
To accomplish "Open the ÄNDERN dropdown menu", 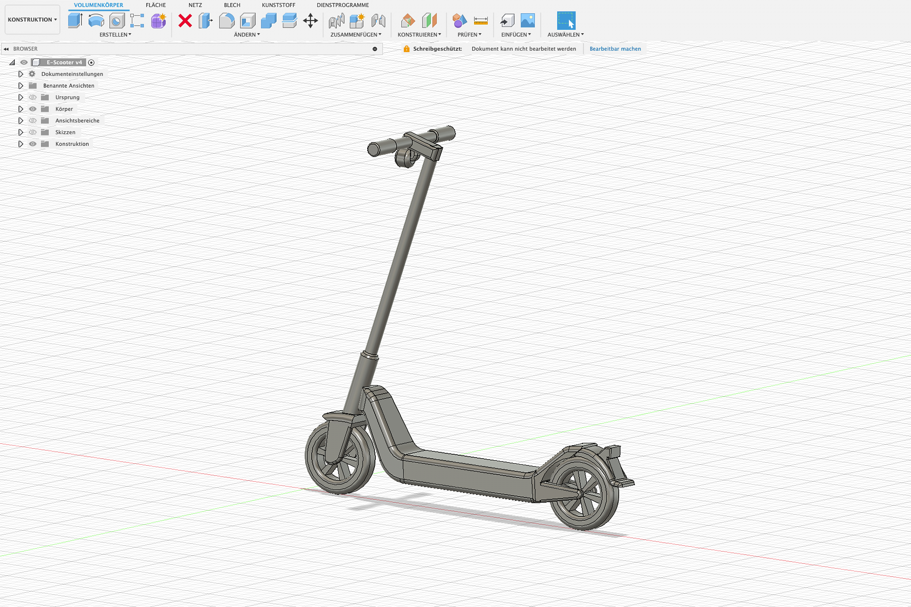I will point(247,35).
